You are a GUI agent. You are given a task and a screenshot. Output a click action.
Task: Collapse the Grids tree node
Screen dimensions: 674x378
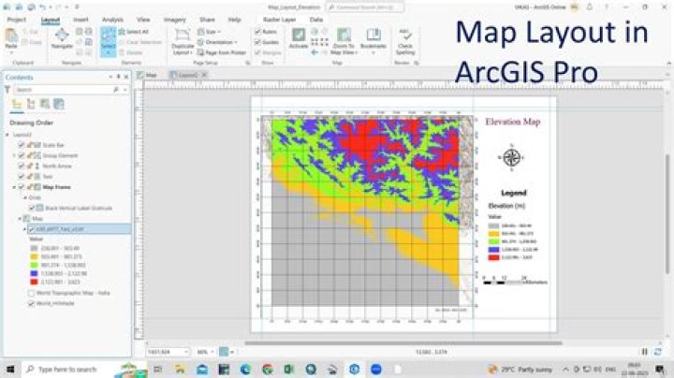tap(25, 197)
